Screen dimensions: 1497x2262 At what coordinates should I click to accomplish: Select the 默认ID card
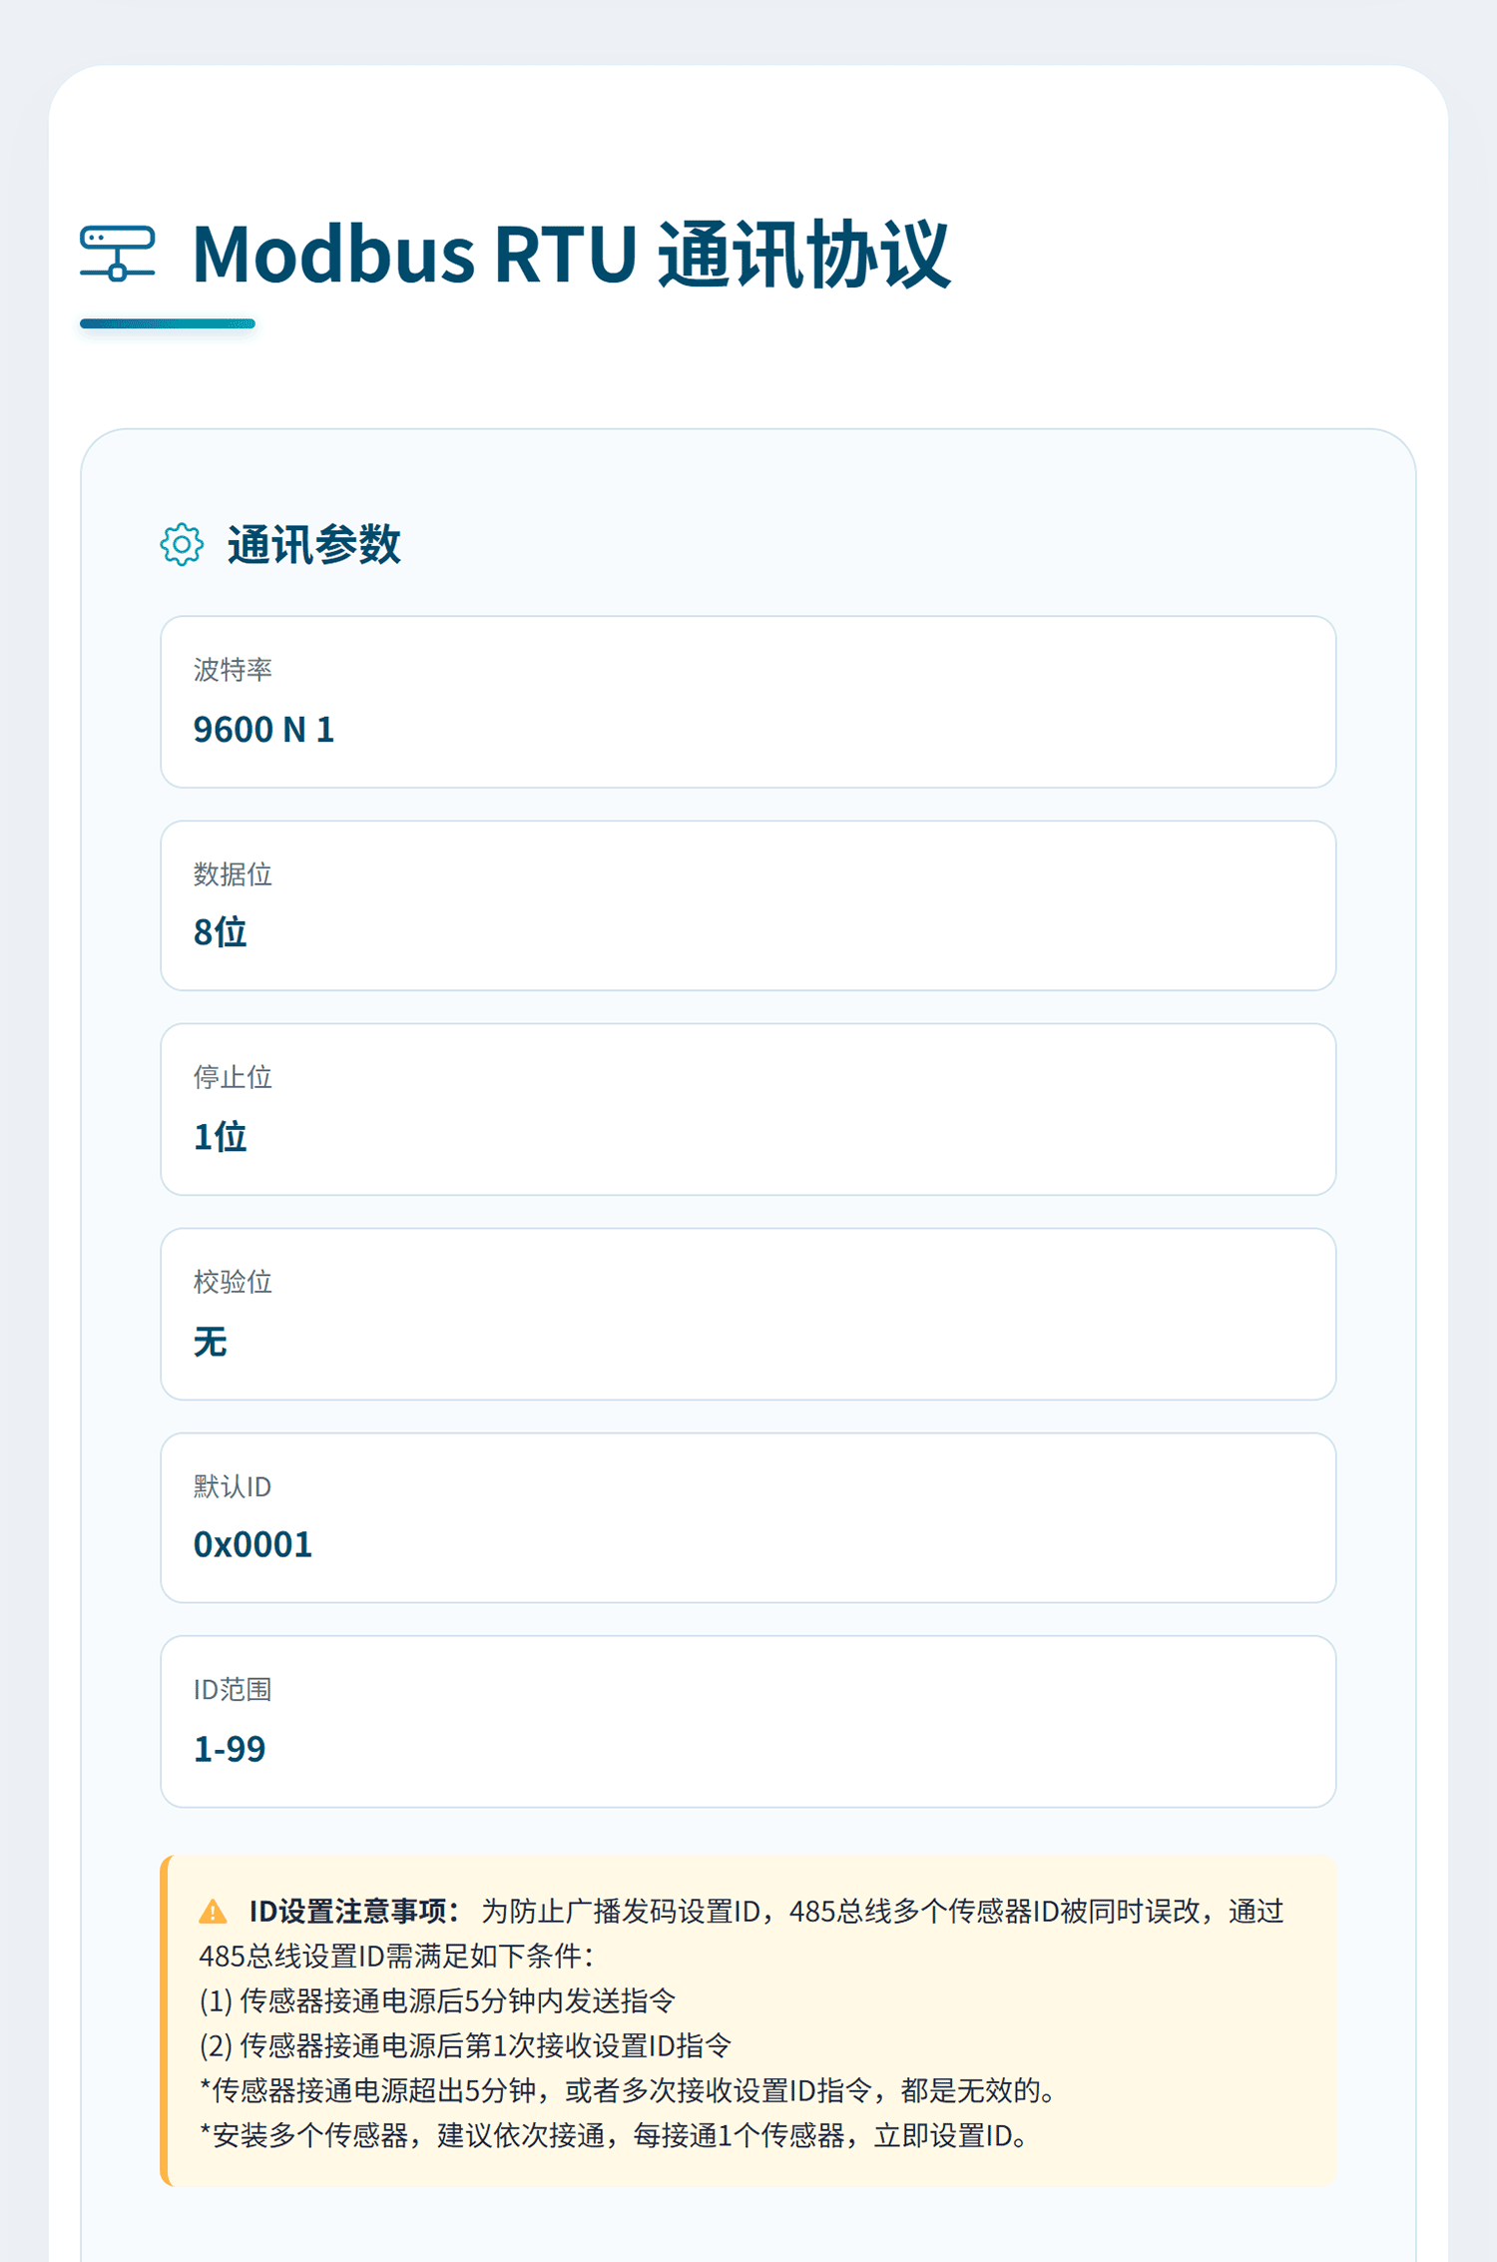[x=748, y=1517]
